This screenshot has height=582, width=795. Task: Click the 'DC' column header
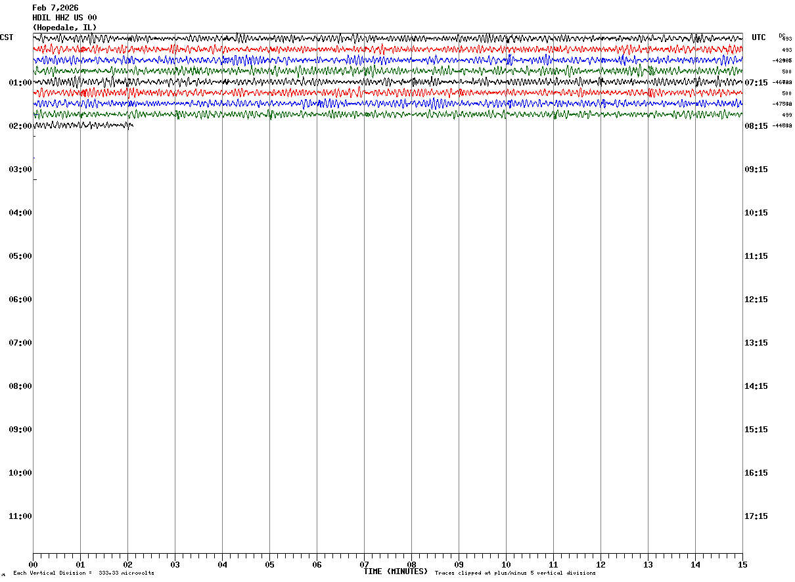point(782,35)
